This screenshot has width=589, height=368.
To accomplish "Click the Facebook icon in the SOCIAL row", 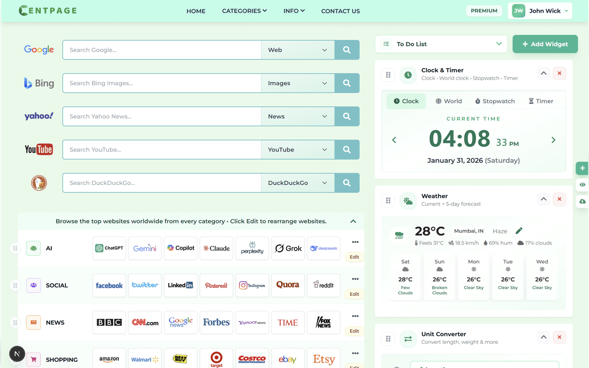I will point(109,285).
